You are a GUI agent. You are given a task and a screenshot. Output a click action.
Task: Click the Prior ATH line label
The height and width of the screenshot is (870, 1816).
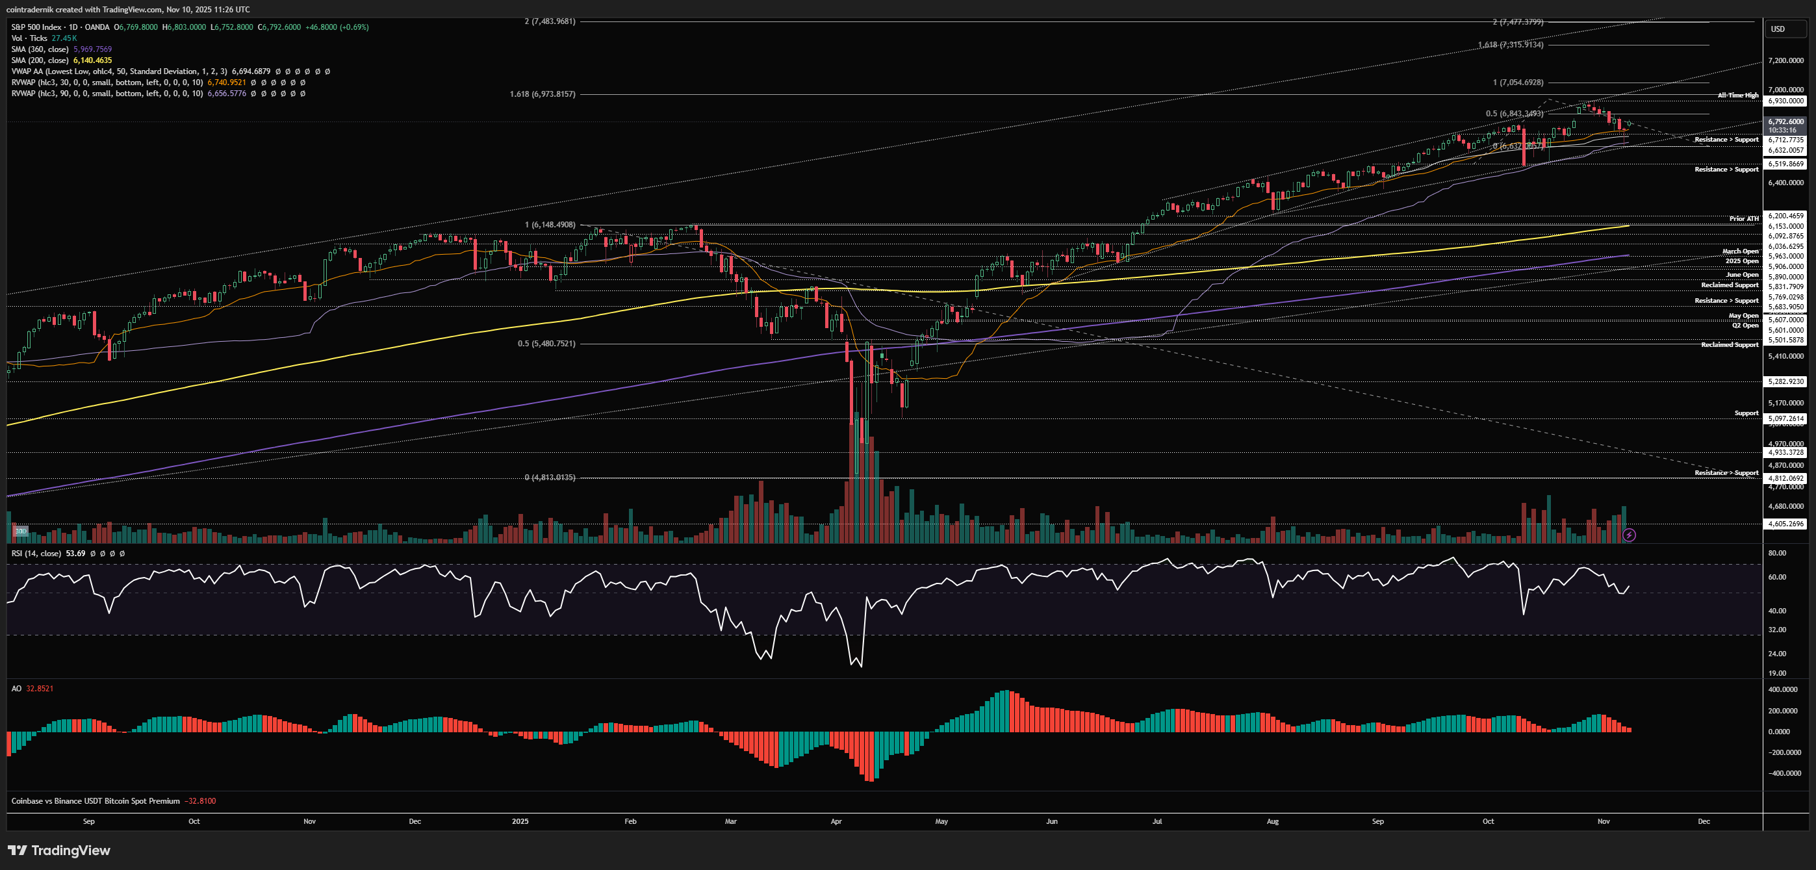[1743, 218]
